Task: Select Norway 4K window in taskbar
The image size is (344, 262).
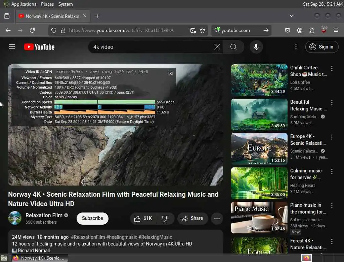Action: pyautogui.click(x=40, y=258)
